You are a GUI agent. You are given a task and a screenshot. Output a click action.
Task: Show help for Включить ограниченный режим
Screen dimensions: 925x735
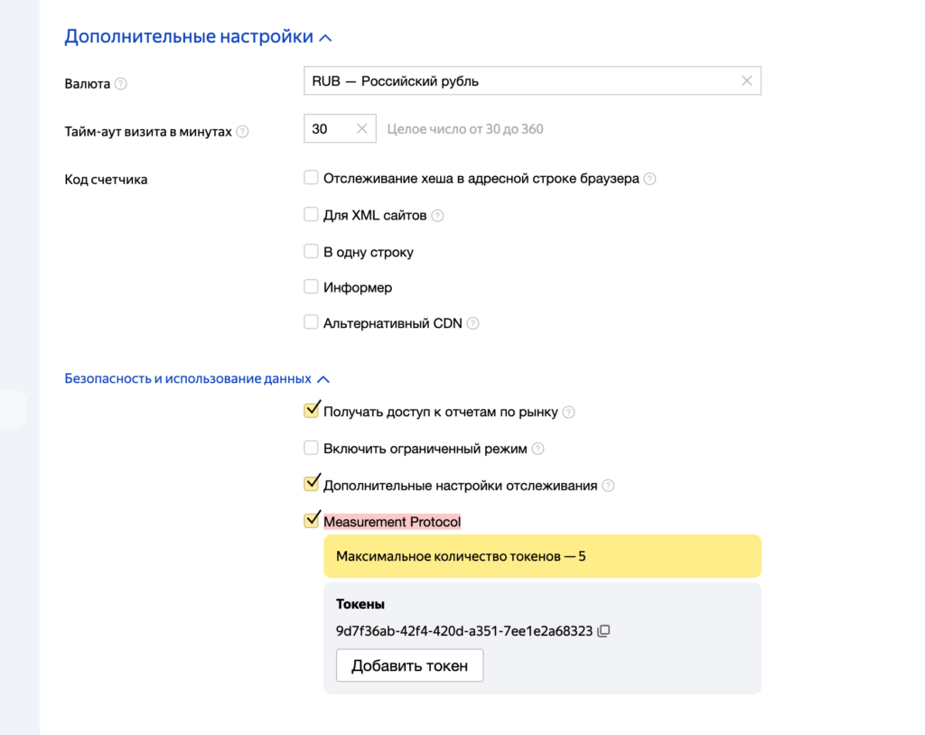(x=537, y=449)
